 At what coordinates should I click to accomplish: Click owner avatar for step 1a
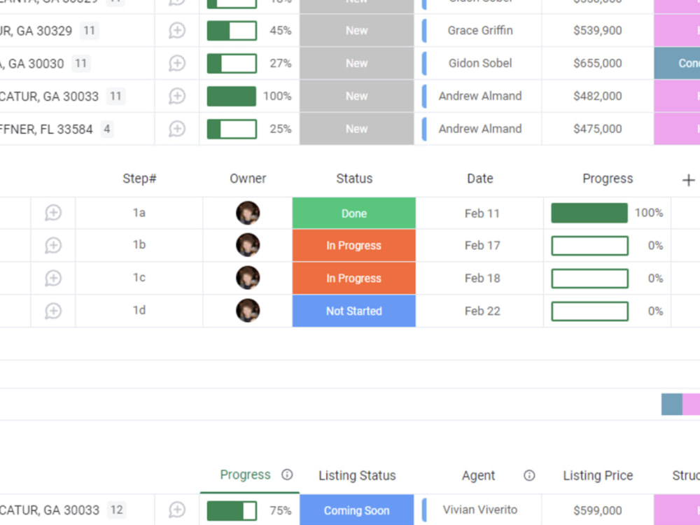click(248, 213)
